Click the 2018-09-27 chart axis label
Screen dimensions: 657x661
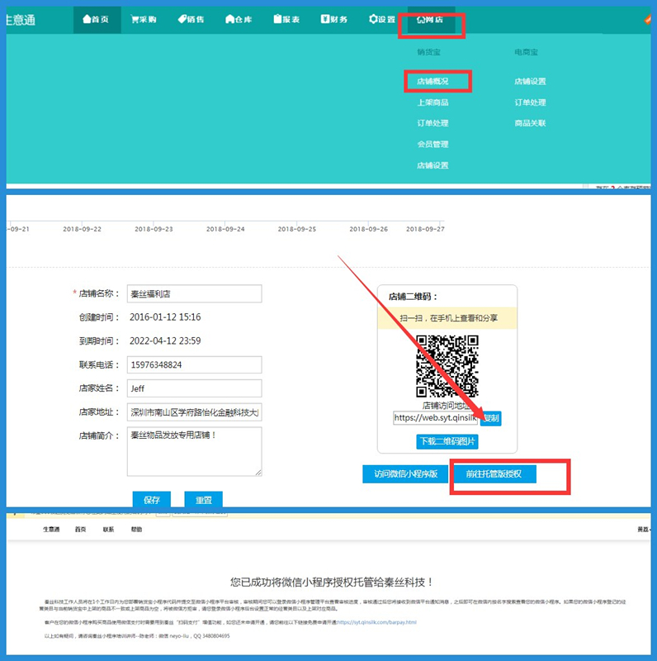coord(425,229)
